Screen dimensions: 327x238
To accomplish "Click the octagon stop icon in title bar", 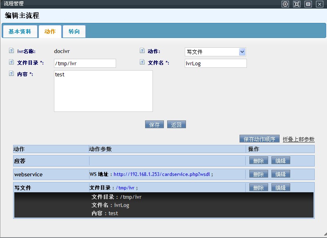I will coord(285,4).
